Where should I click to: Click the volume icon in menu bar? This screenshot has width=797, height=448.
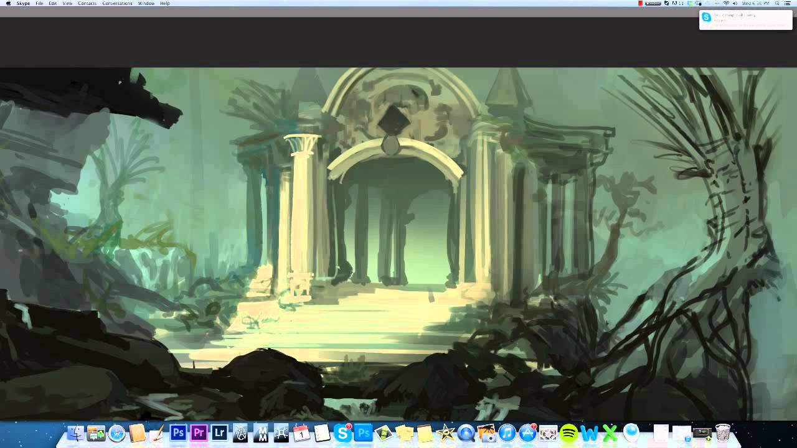tap(735, 3)
